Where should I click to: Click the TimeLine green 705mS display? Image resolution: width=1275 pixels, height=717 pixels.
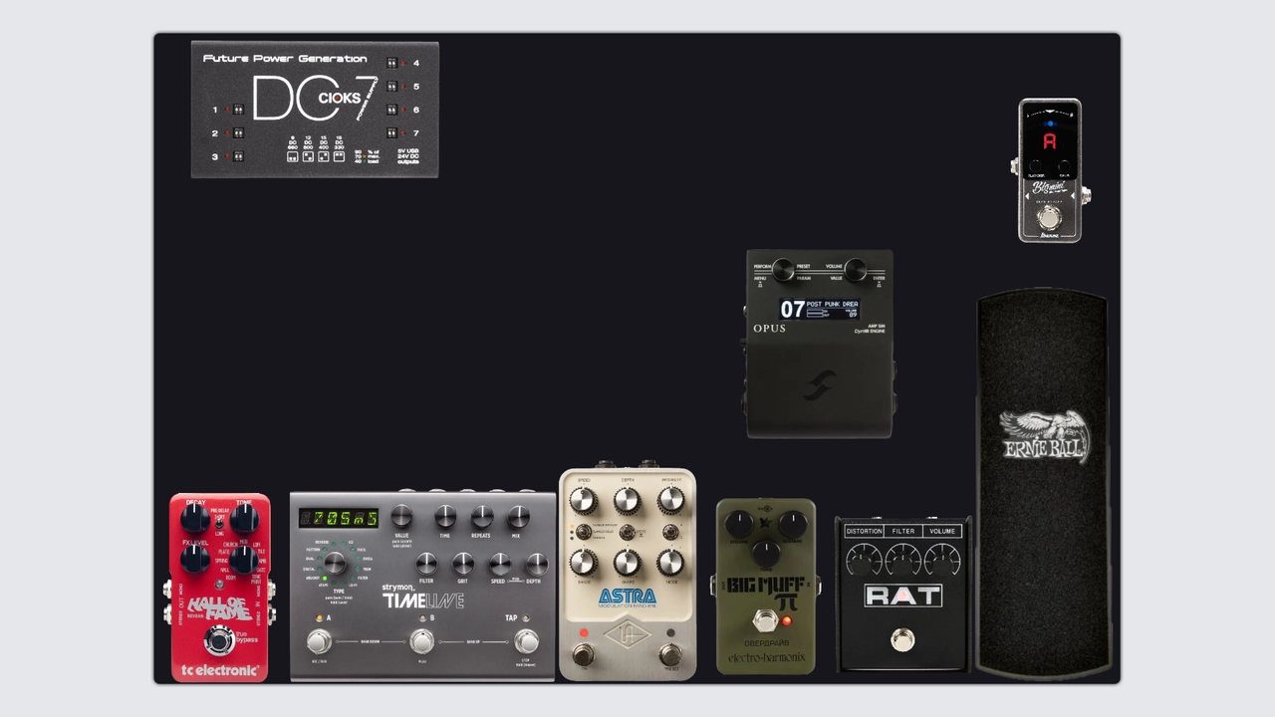(339, 518)
